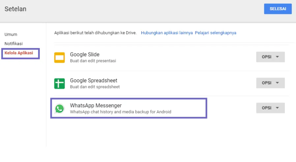Viewport: 296px width, 162px height.
Task: Open OPSI dropdown for Google Slide
Action: click(270, 57)
